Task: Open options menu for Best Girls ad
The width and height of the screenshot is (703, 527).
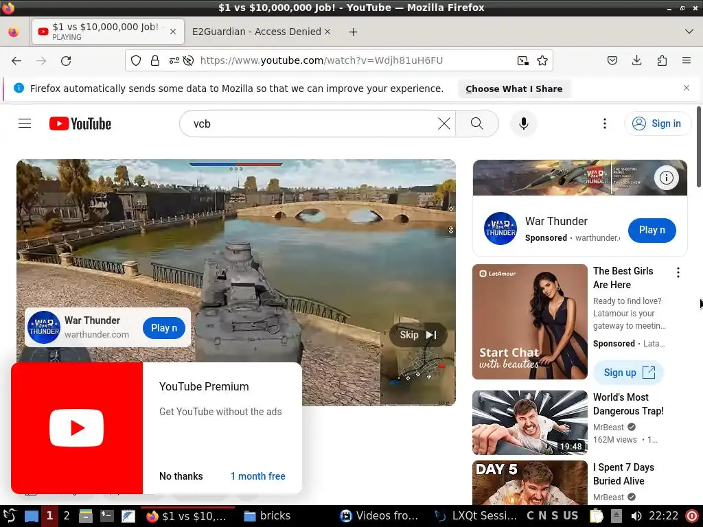Action: pyautogui.click(x=678, y=272)
